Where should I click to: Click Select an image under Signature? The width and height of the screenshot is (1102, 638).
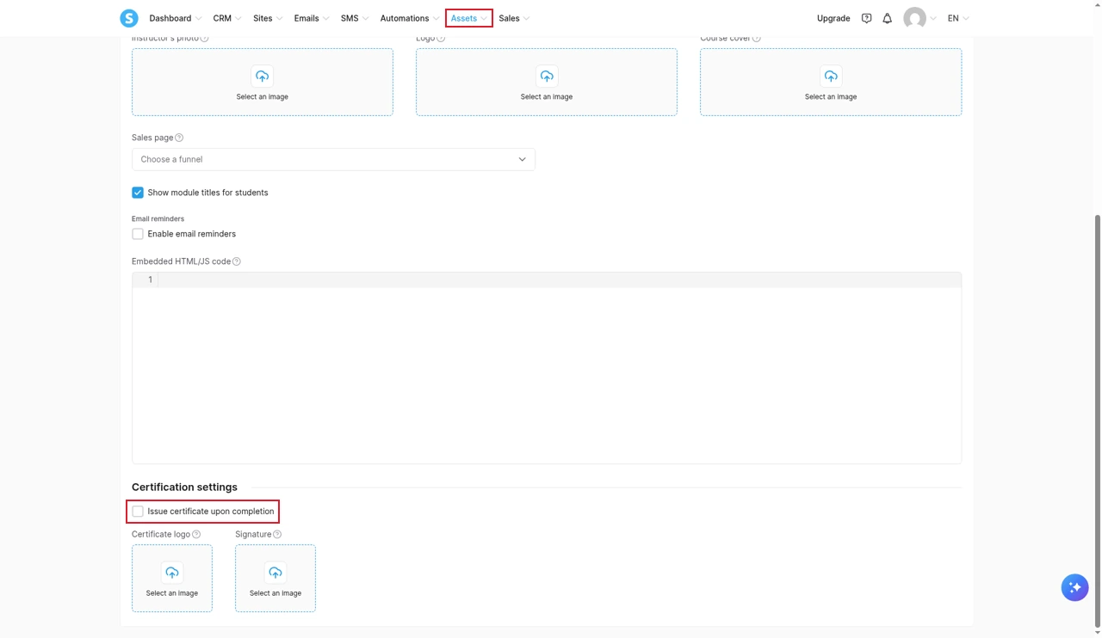[275, 593]
